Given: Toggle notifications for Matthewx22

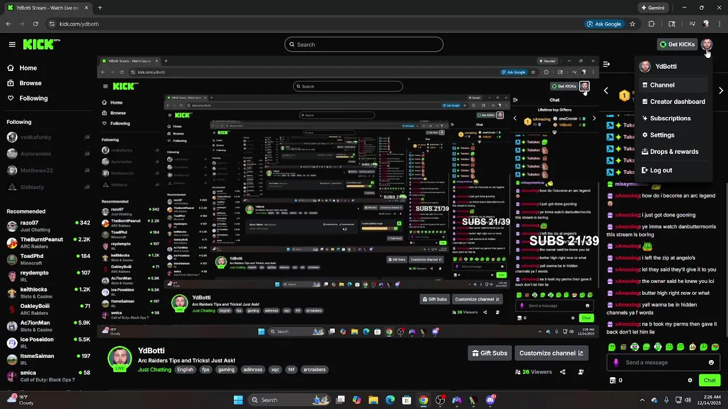Looking at the screenshot, I should coord(87,170).
